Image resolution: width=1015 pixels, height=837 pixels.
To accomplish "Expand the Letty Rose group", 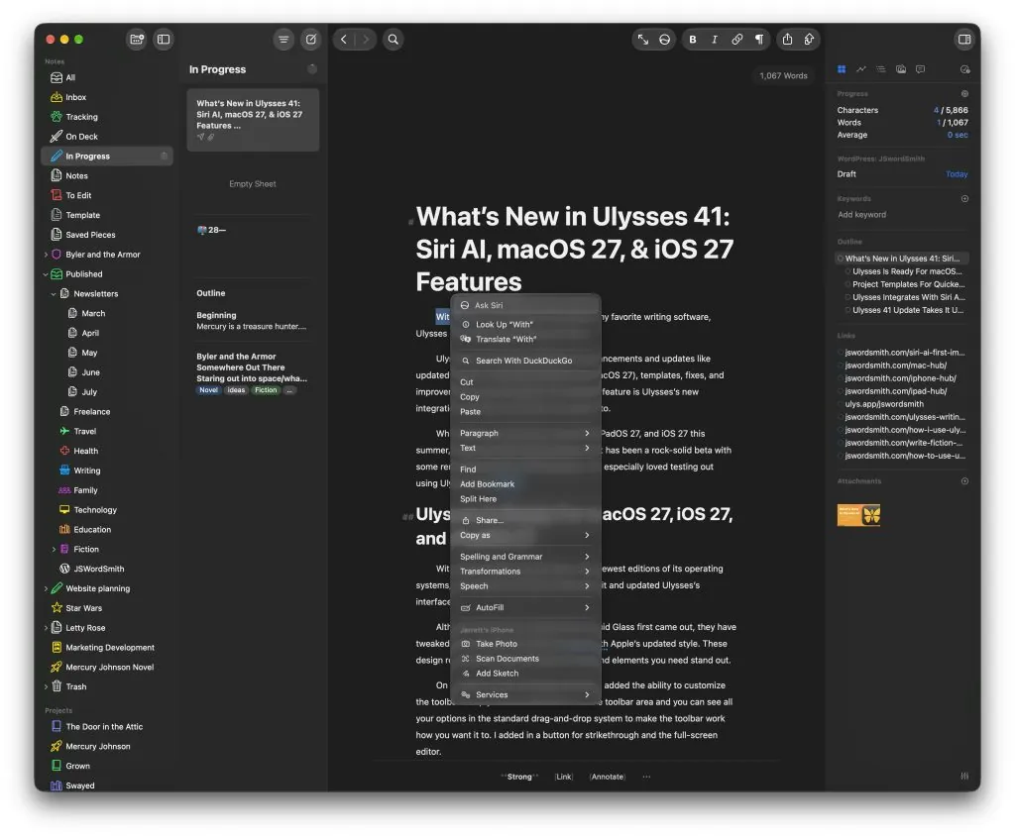I will click(46, 628).
